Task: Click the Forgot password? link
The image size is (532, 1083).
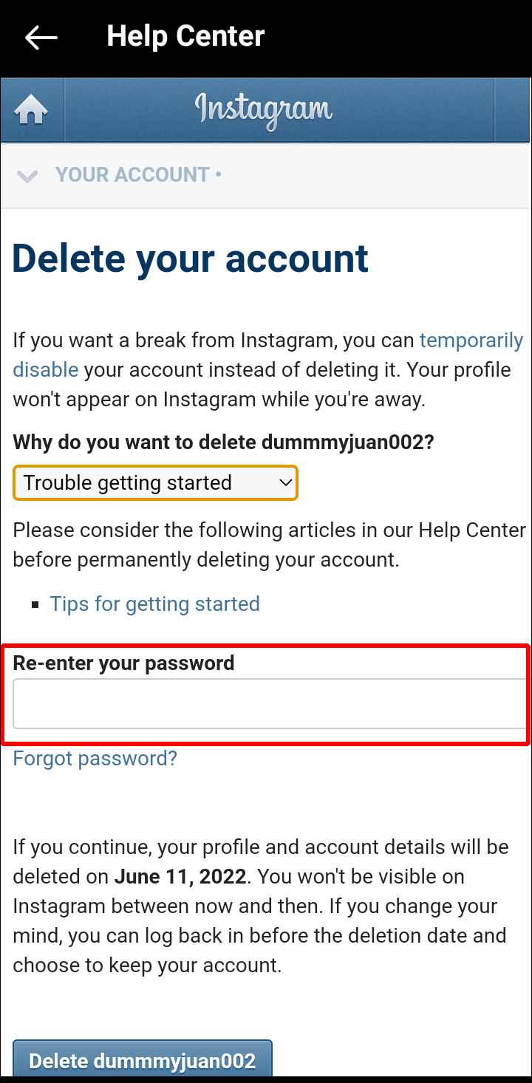Action: pyautogui.click(x=95, y=759)
